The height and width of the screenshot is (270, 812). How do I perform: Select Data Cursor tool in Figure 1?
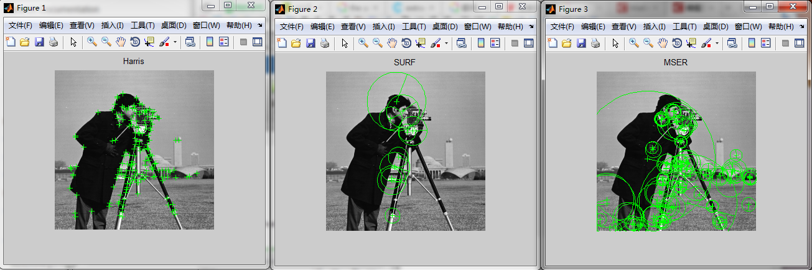149,42
